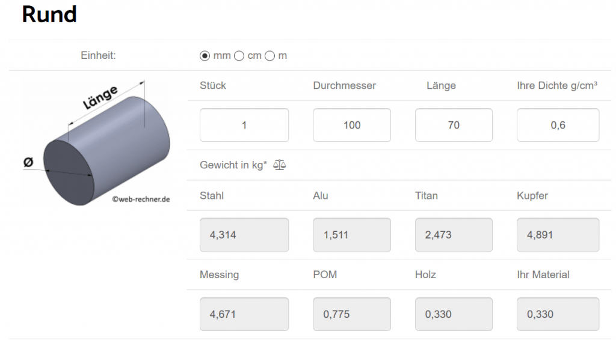Screen dimensions: 616x340
Task: Choose the m unit radio button
Action: point(269,56)
